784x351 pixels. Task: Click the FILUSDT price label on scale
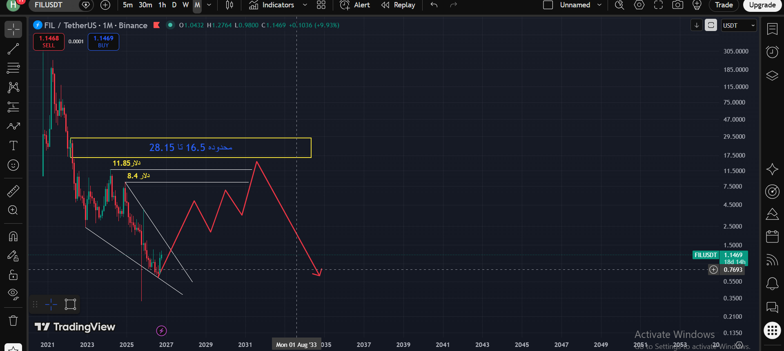(x=706, y=255)
